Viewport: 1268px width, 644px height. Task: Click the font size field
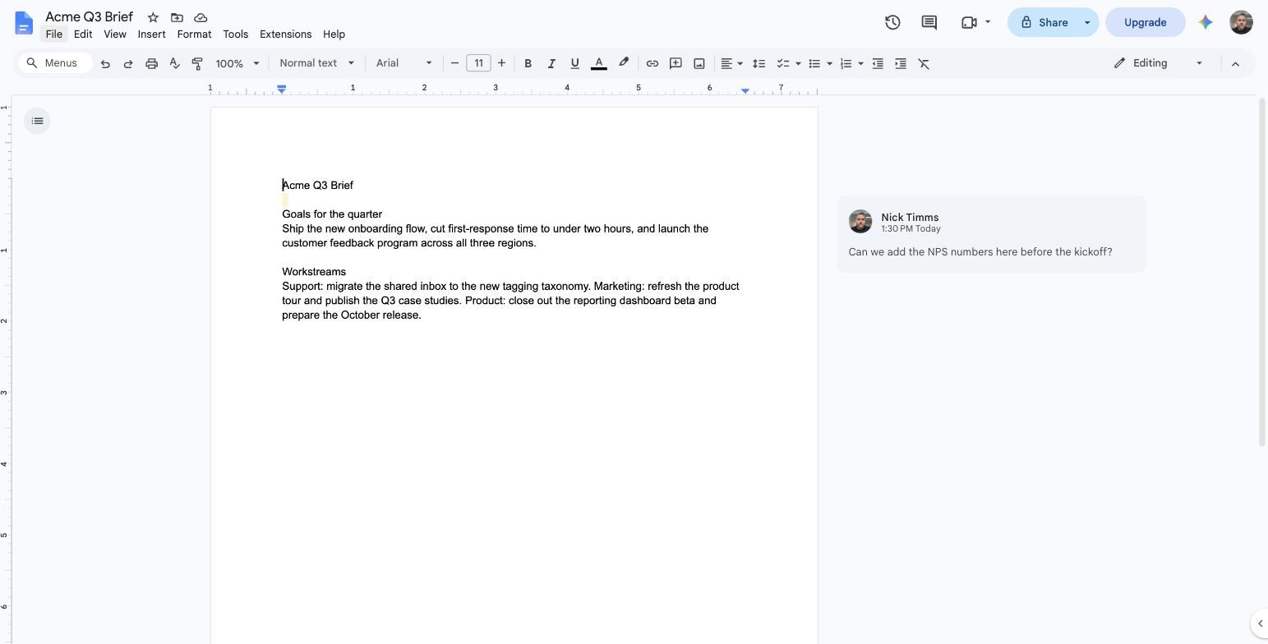[478, 63]
